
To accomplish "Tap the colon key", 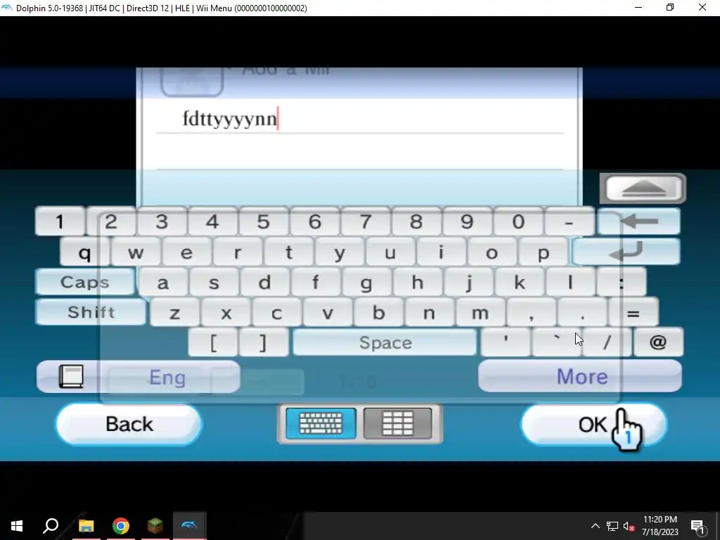I will [622, 283].
